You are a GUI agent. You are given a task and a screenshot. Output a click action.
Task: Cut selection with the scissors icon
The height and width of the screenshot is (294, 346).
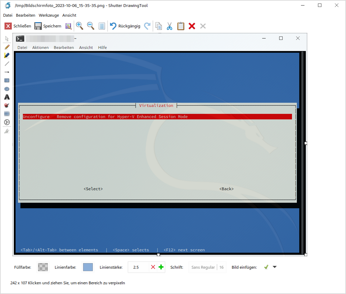point(170,26)
